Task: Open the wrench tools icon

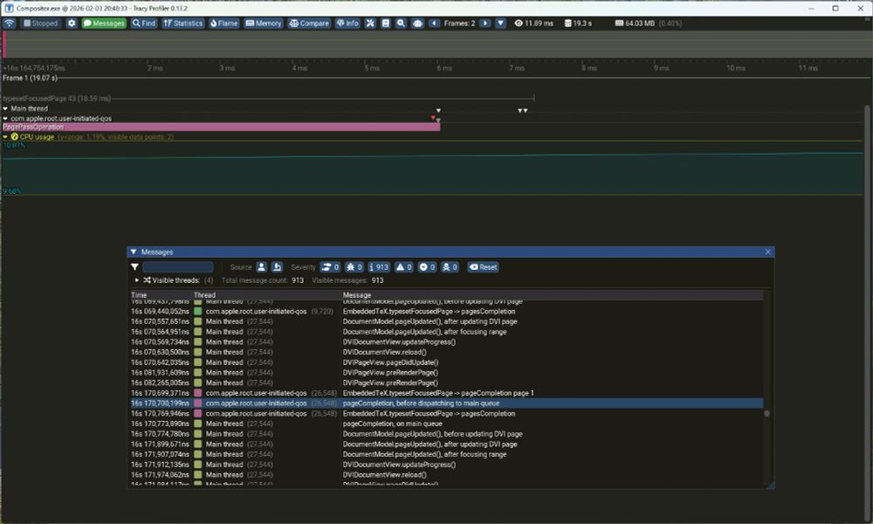Action: (x=370, y=24)
